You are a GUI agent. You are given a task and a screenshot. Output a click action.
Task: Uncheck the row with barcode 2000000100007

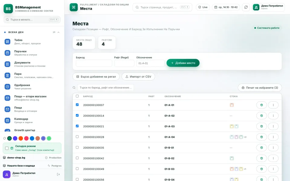77,105
